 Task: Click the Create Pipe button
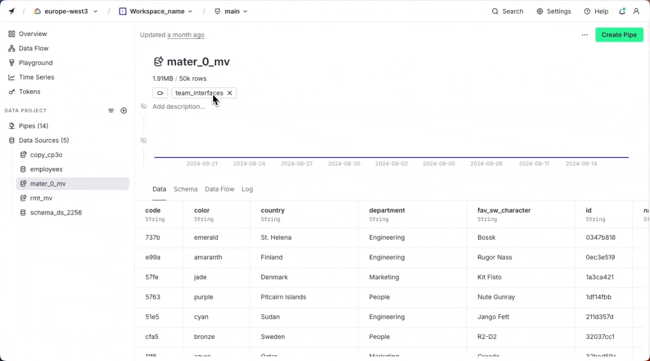click(619, 35)
